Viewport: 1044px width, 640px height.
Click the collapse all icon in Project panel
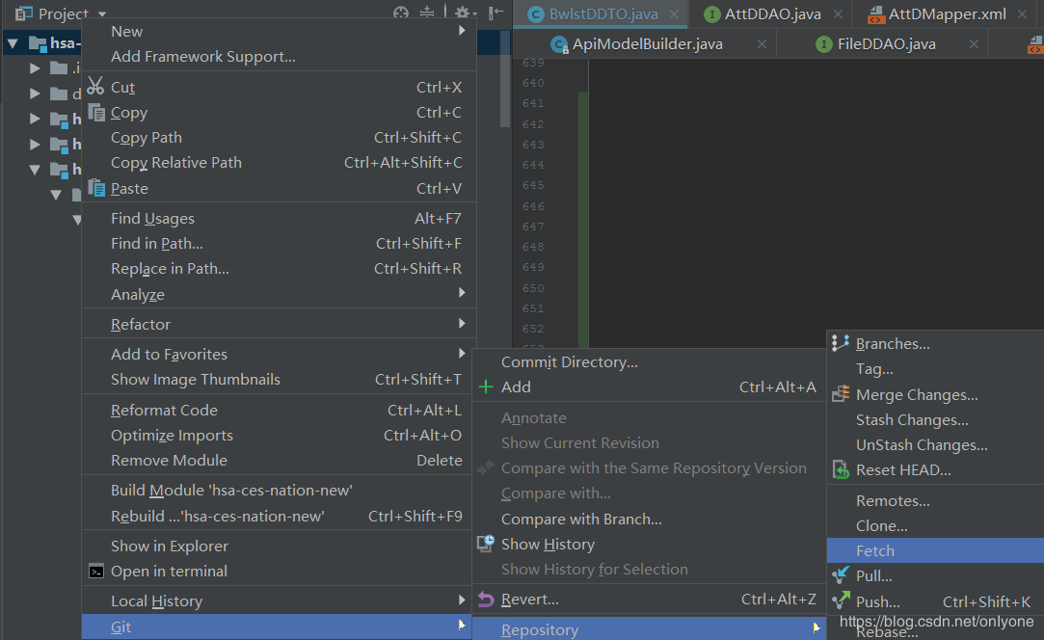point(429,13)
